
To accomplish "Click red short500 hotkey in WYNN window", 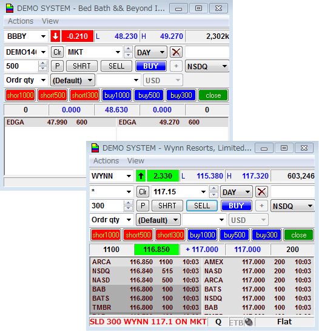I will coord(138,235).
